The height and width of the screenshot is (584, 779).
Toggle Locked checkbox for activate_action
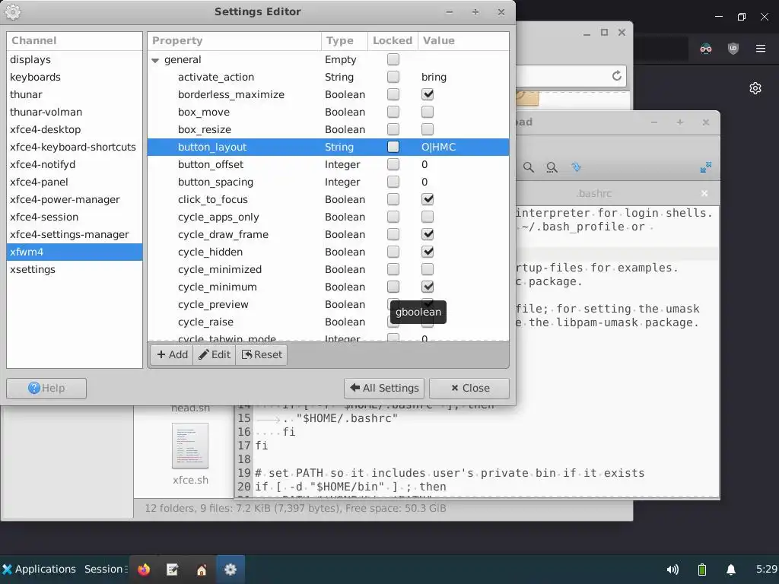click(x=393, y=77)
